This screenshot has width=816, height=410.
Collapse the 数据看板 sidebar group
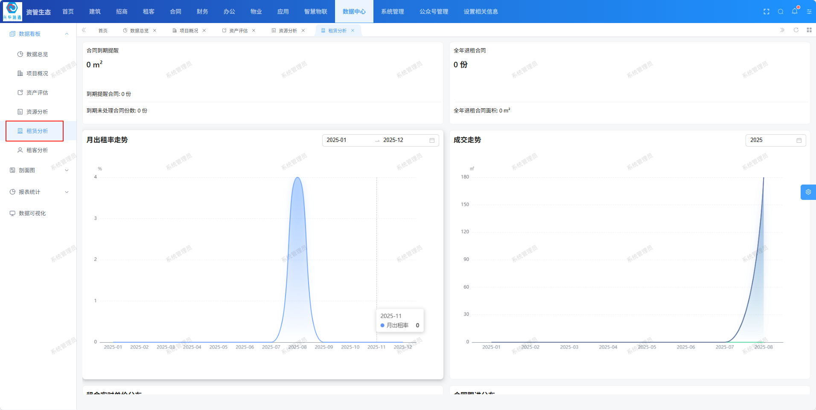point(67,34)
